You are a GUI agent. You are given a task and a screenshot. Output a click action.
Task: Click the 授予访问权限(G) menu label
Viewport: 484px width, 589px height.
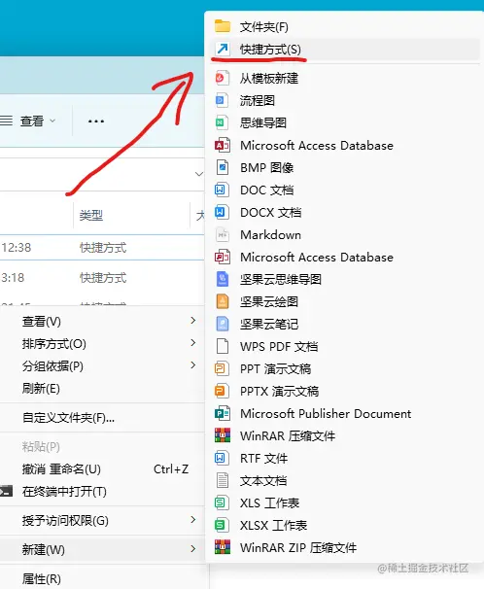65,521
